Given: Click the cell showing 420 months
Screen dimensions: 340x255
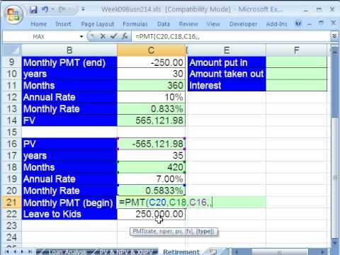Looking at the screenshot, I should [151, 167].
